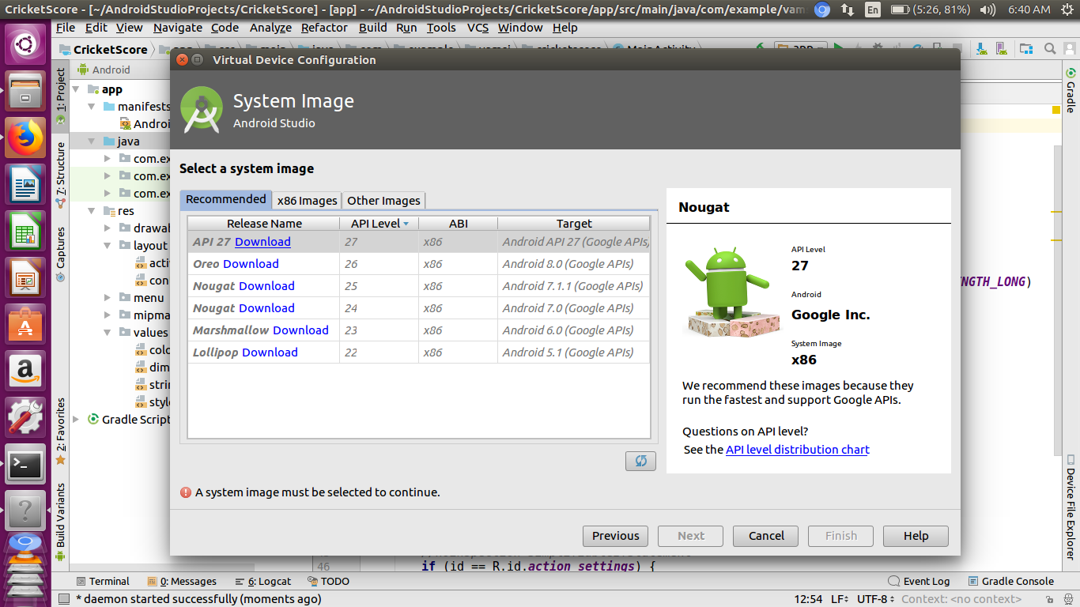
Task: Expand the menu folder node
Action: pos(108,298)
